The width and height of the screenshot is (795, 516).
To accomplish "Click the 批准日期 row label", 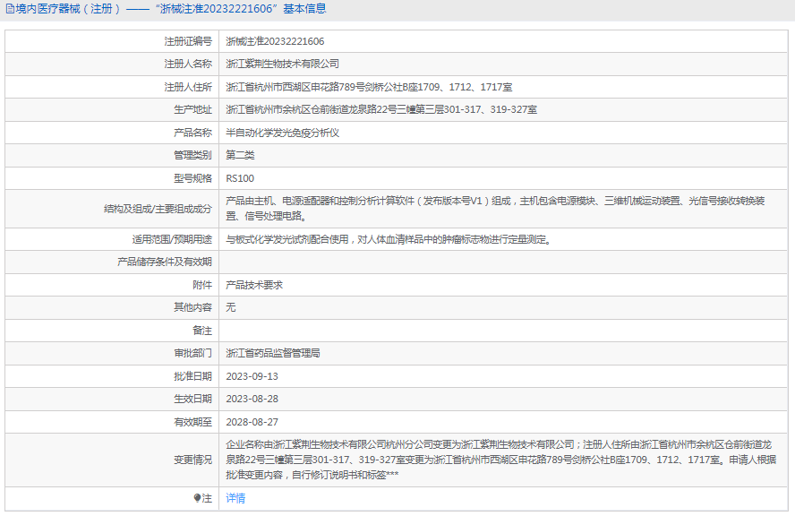I will click(192, 376).
